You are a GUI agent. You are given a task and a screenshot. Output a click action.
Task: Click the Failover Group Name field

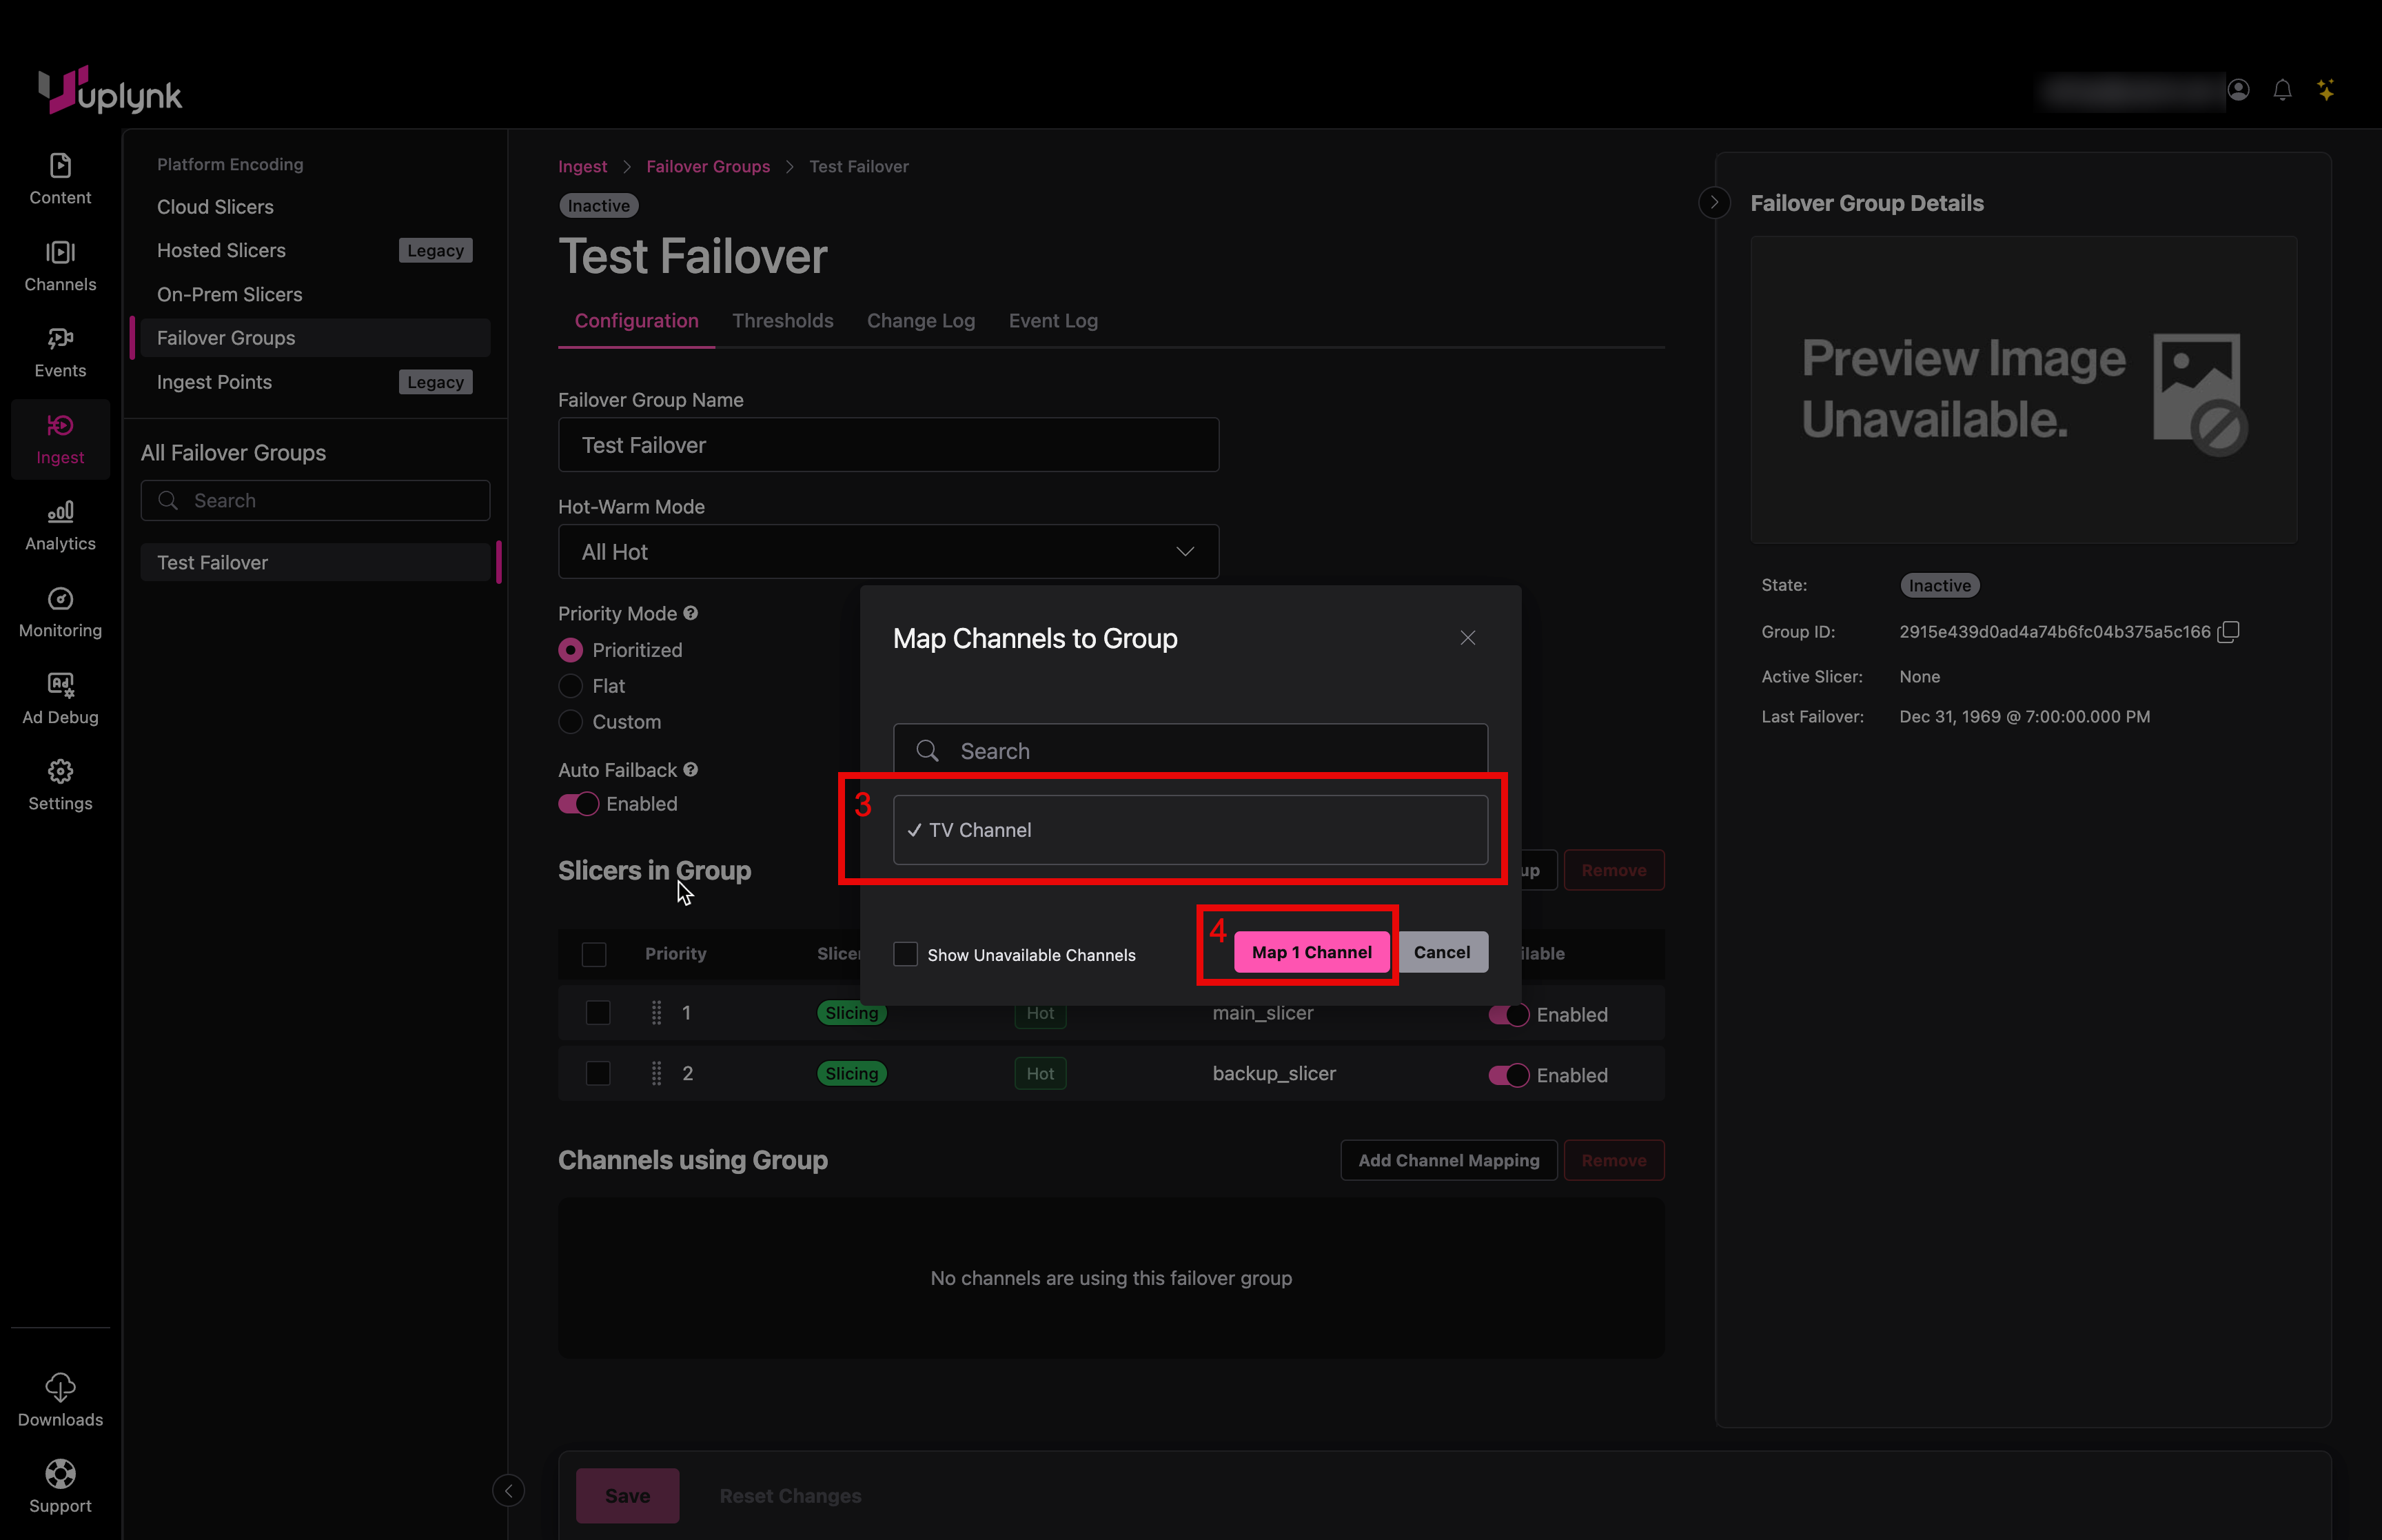coord(888,445)
